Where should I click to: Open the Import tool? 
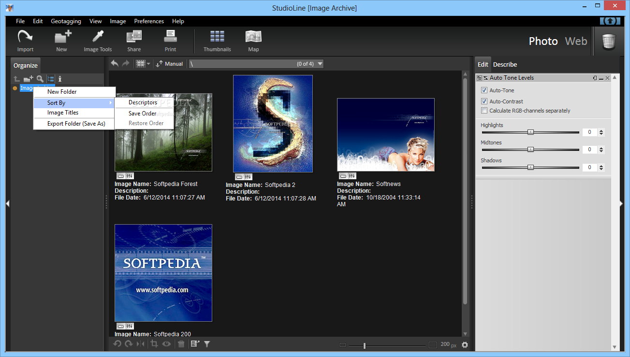(x=25, y=41)
